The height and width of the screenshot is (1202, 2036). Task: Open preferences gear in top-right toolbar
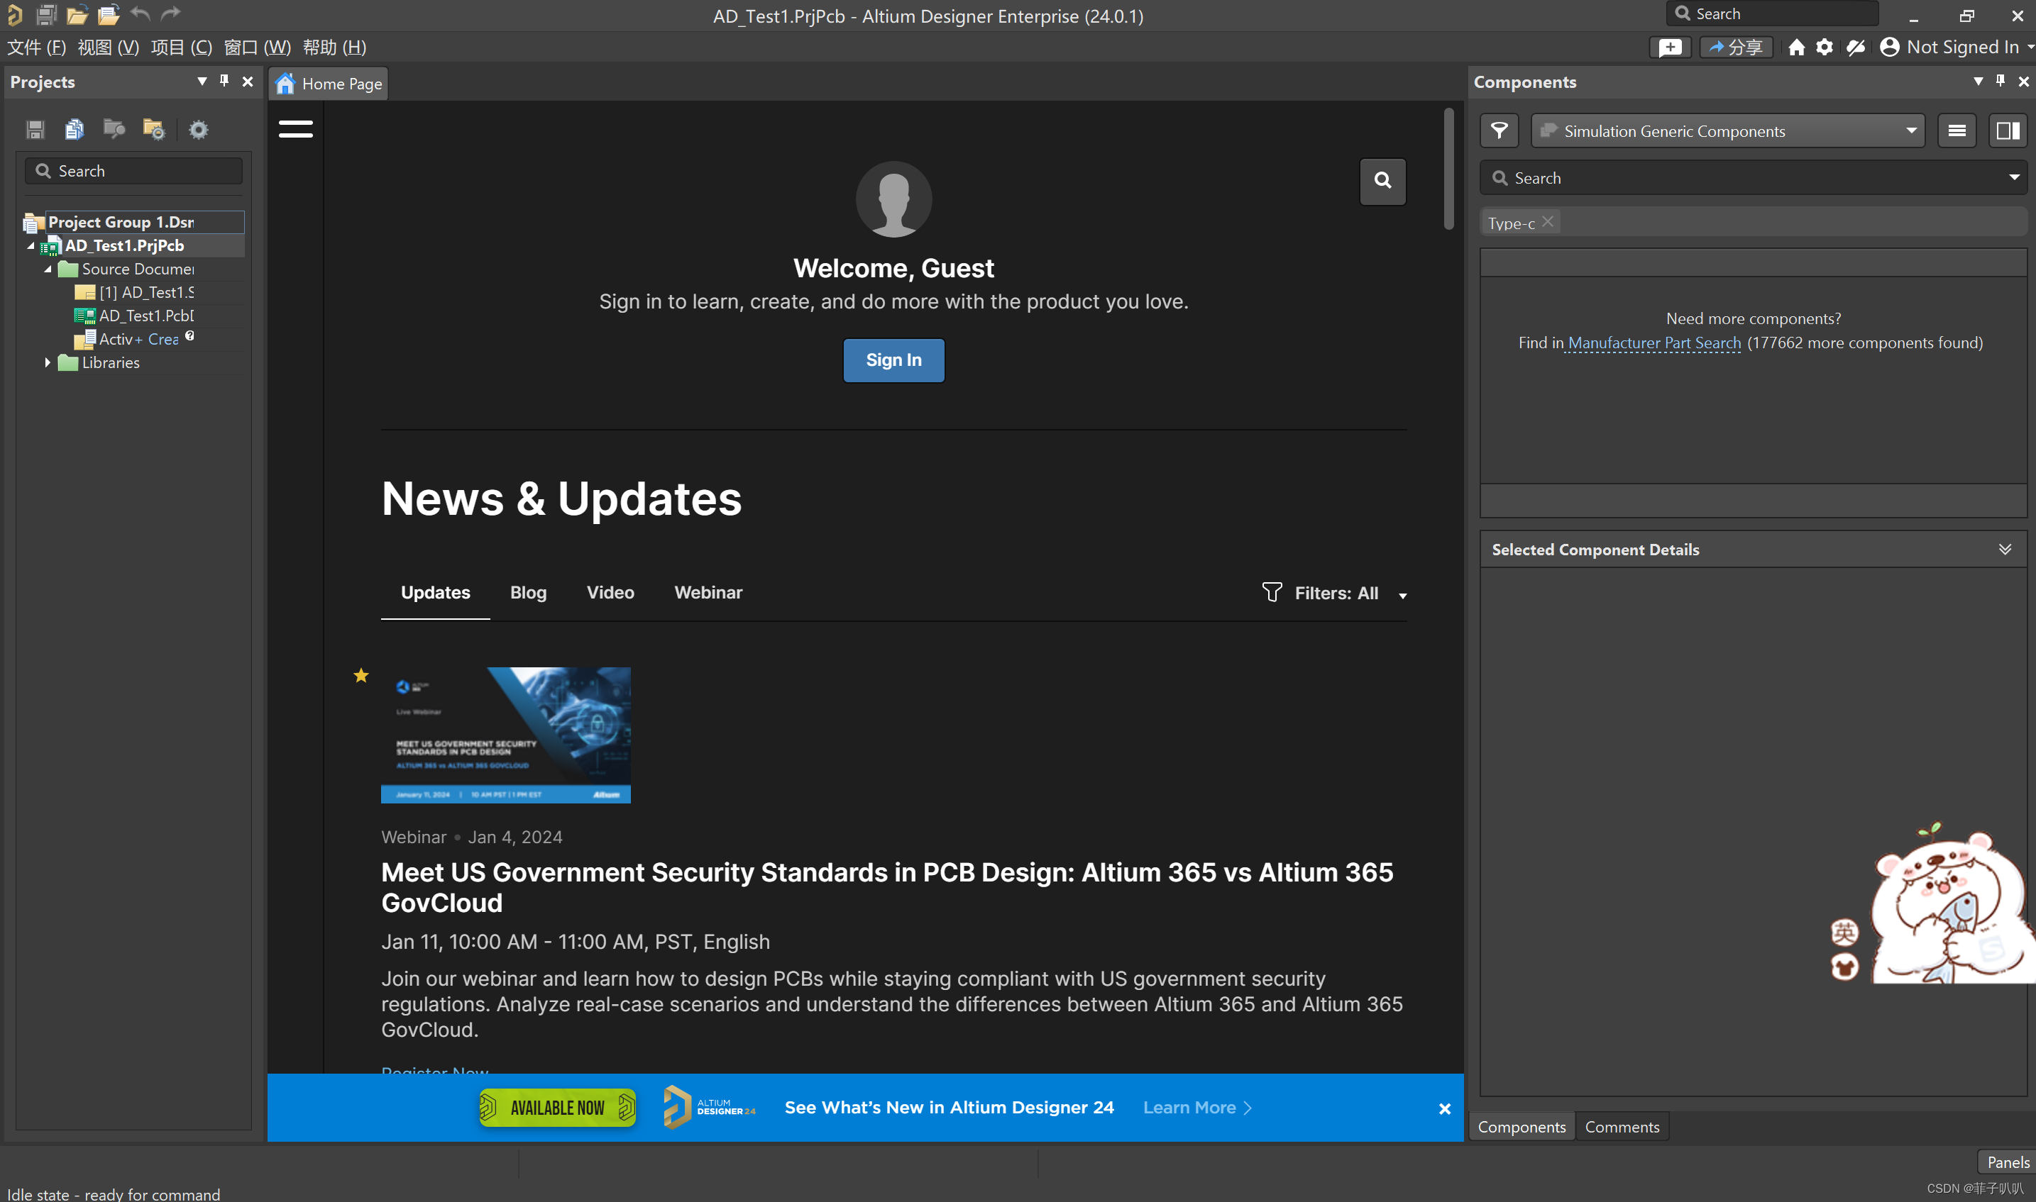click(1824, 47)
